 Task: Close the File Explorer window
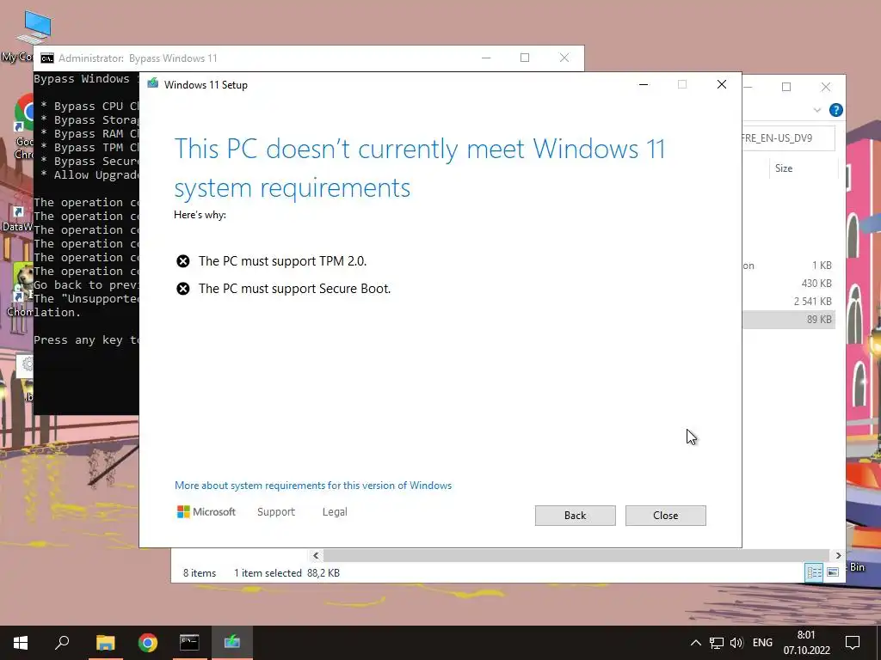[826, 87]
